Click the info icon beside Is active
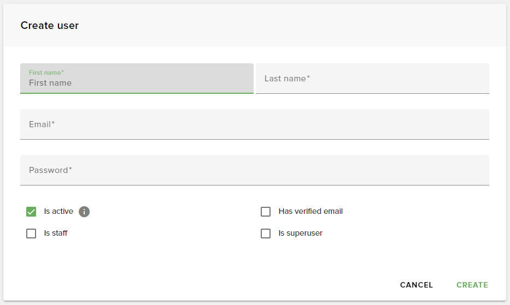The height and width of the screenshot is (305, 510). (84, 212)
